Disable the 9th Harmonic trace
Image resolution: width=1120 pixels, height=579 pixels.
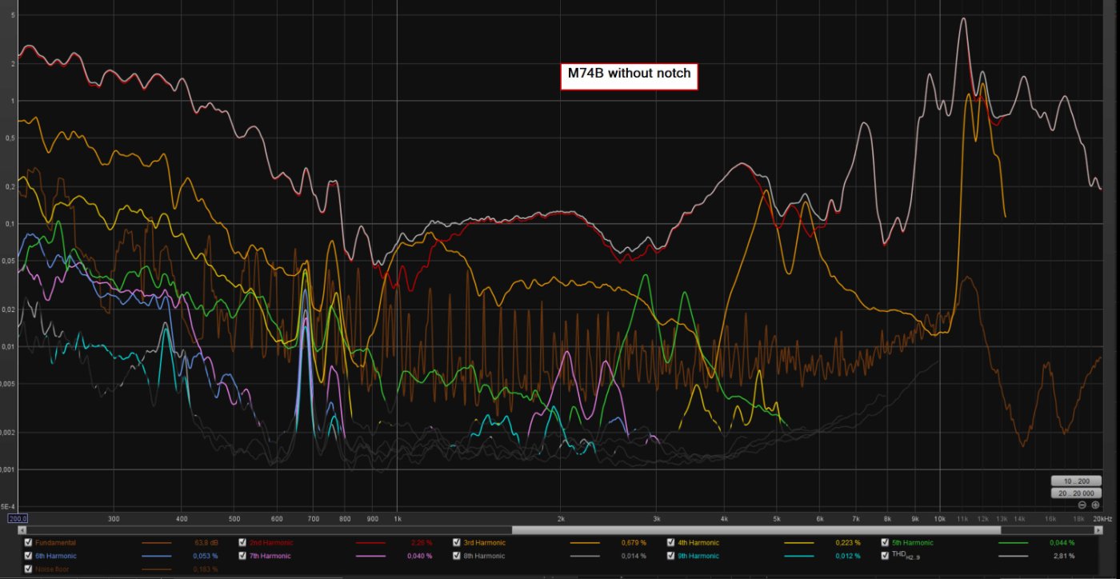point(670,555)
